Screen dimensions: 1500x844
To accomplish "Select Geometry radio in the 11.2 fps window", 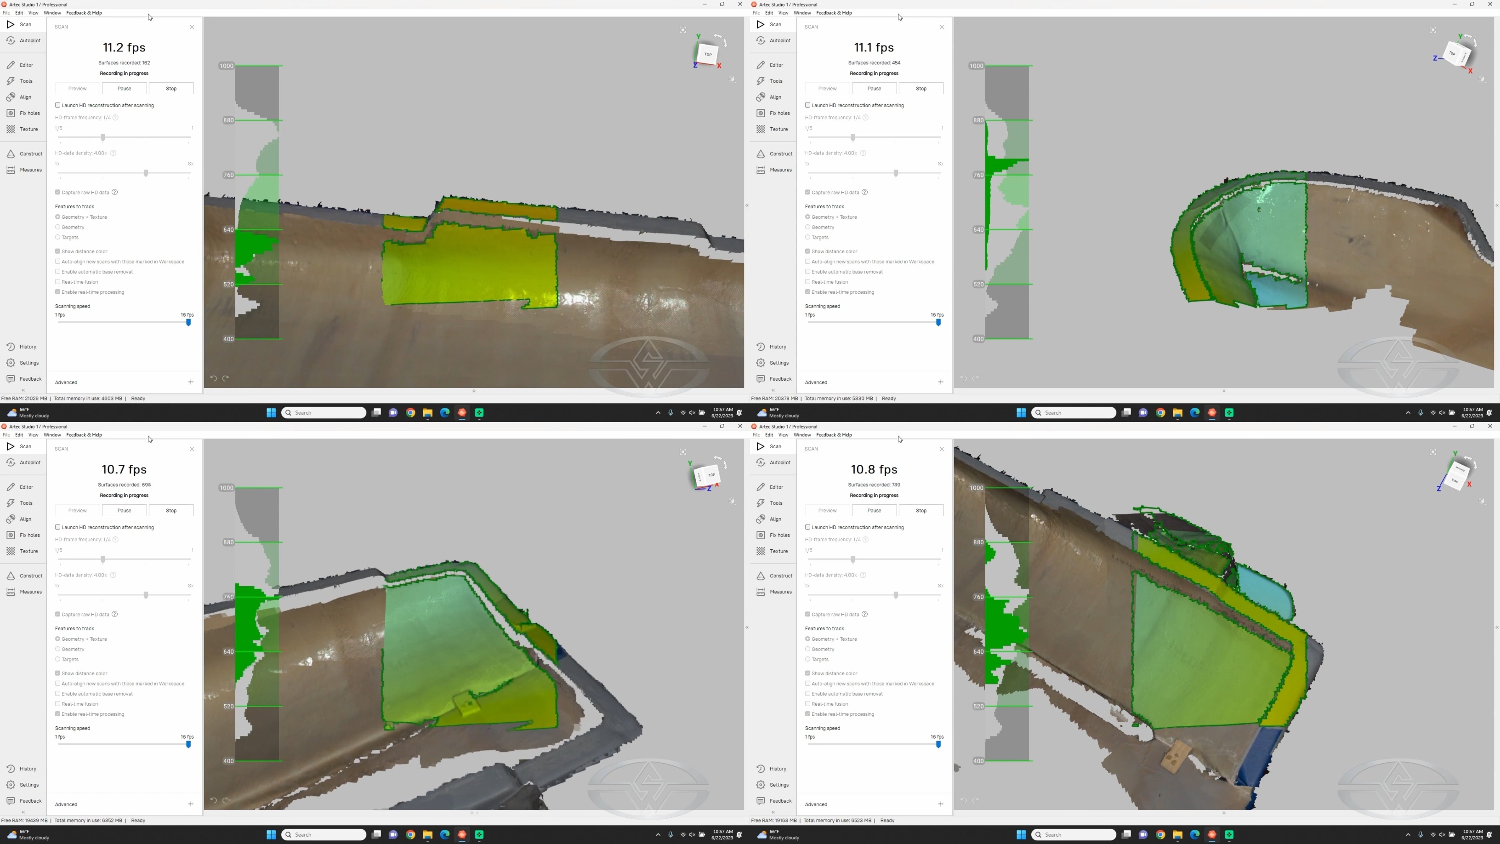I will 57,227.
